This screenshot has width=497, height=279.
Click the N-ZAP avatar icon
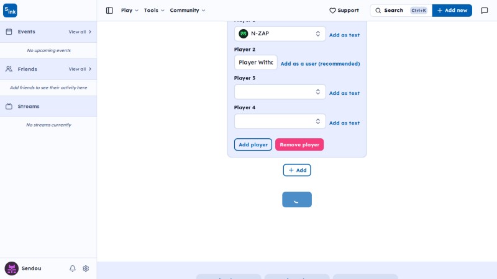tap(244, 33)
